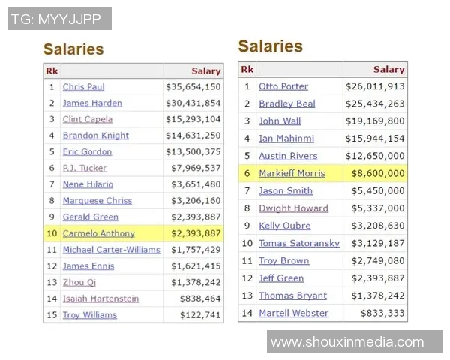Click James Harden's name link
Image resolution: width=450 pixels, height=360 pixels.
(92, 103)
